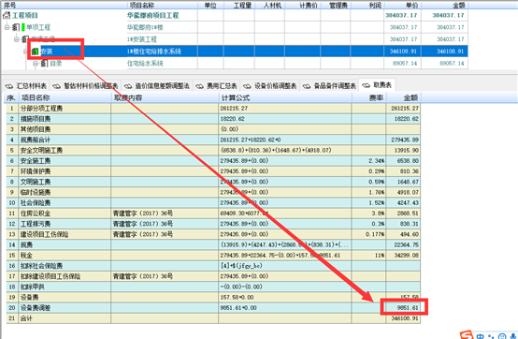Click the 346108.91 total in the 合计 row
518x339 pixels.
pos(405,318)
